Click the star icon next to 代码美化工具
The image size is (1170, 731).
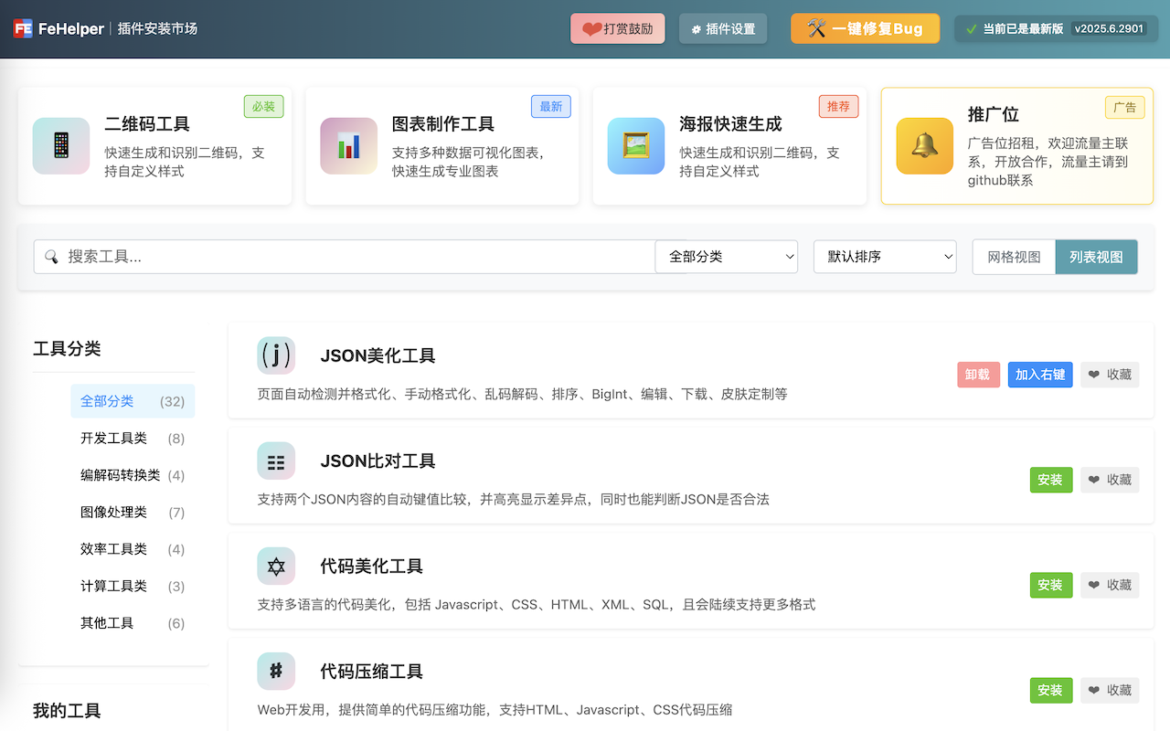(x=276, y=566)
